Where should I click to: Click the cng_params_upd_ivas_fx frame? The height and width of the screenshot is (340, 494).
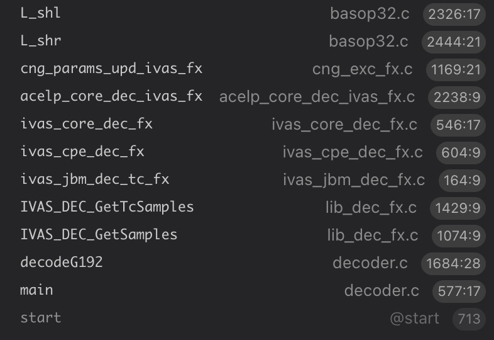[x=111, y=69]
